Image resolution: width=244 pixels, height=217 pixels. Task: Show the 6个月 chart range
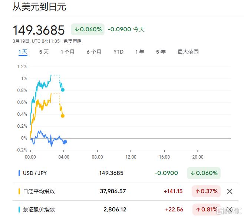point(94,52)
